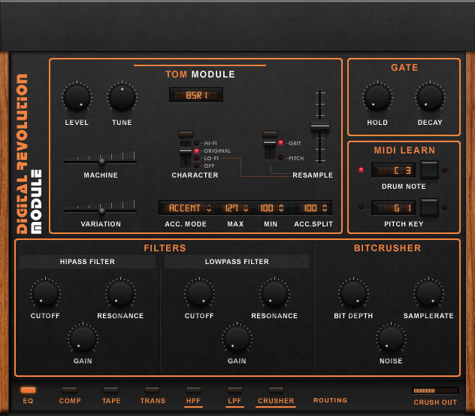Enable the COMP toggle button

(70, 390)
